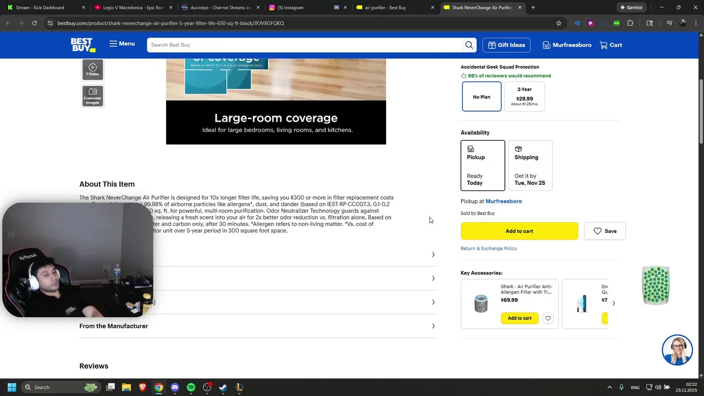The height and width of the screenshot is (396, 704).
Task: Click the Search Best Buy input field
Action: pyautogui.click(x=305, y=45)
